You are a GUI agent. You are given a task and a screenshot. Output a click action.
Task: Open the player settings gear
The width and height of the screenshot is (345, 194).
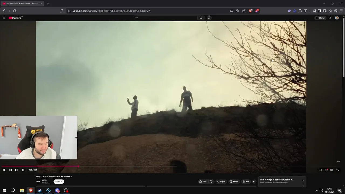[x=326, y=170]
